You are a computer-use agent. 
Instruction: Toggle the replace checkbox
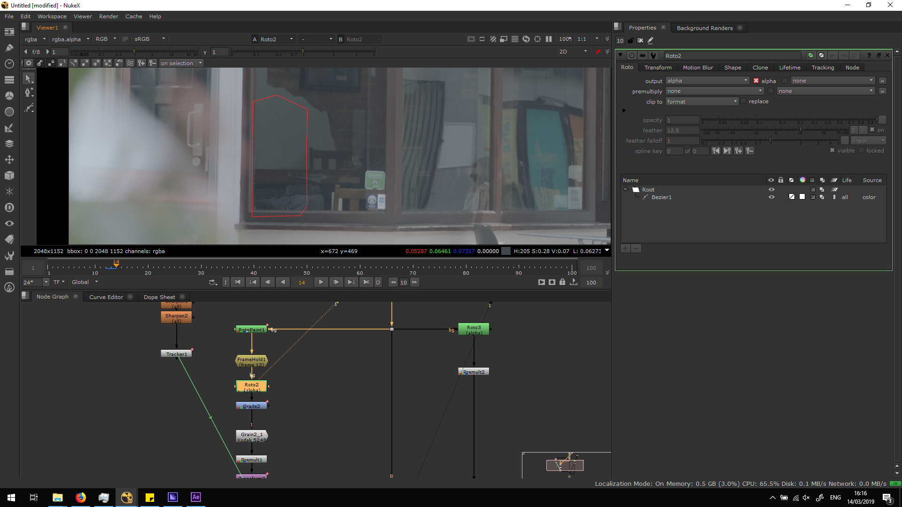point(744,101)
